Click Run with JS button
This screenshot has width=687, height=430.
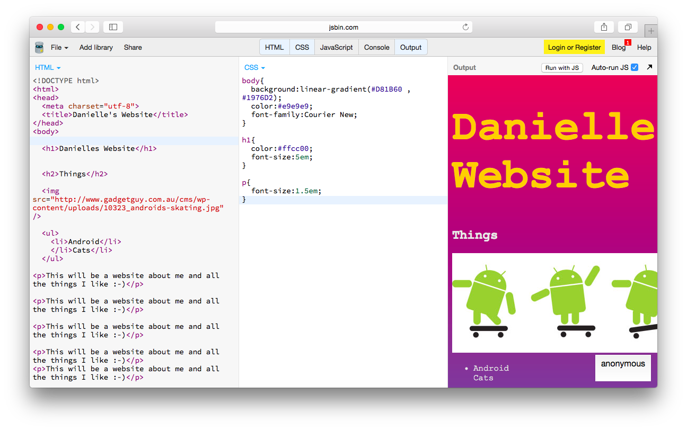(562, 67)
